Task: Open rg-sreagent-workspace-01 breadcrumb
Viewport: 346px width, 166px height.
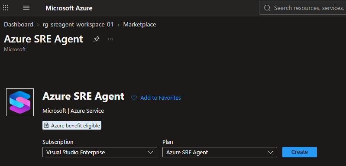Action: [78, 25]
